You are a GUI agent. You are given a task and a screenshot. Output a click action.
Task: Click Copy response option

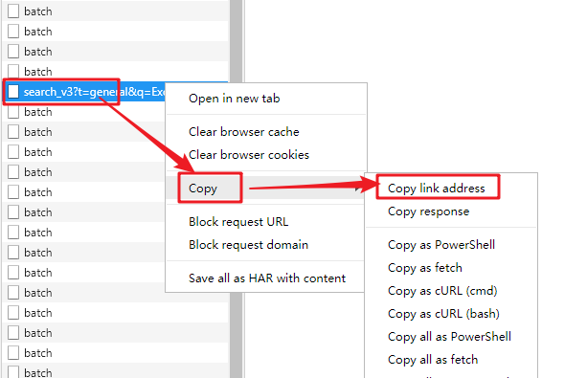[x=428, y=211]
